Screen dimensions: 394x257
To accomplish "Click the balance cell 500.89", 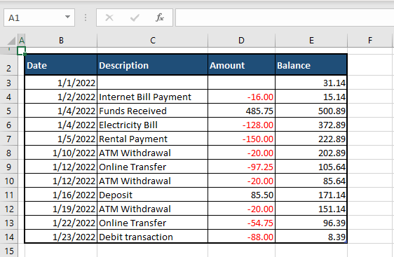I will [311, 111].
